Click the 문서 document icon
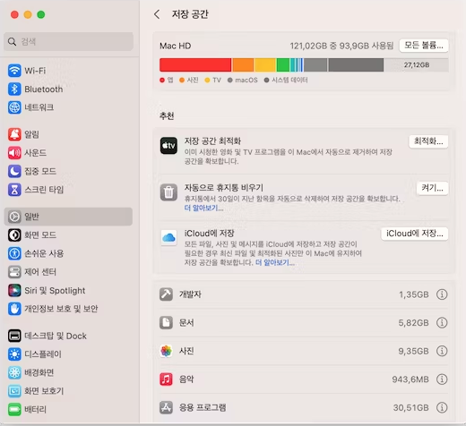 166,322
